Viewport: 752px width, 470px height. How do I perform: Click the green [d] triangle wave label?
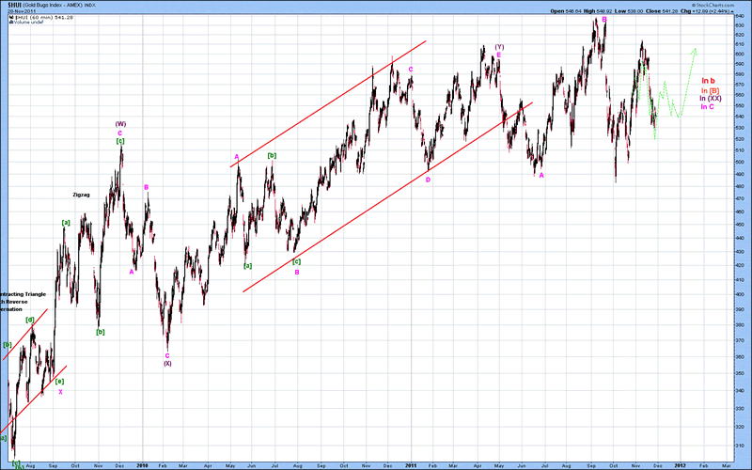pyautogui.click(x=30, y=320)
